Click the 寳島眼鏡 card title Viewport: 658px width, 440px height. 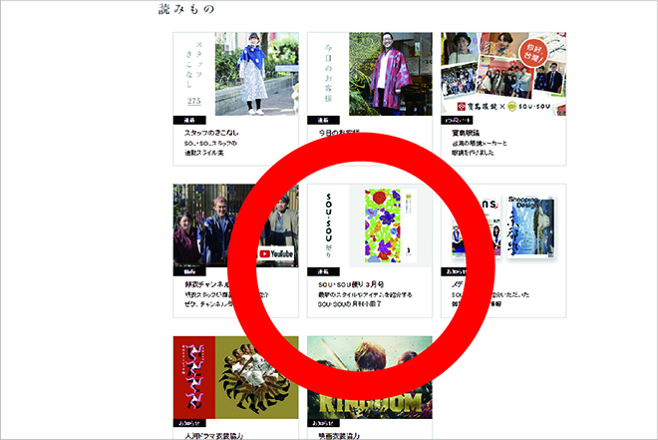point(466,133)
